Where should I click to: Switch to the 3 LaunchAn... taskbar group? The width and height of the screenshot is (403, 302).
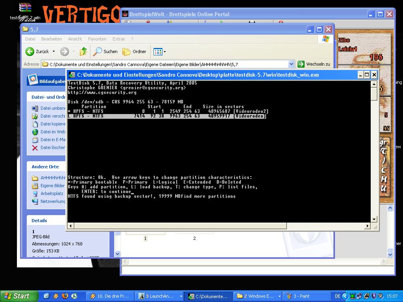click(159, 296)
